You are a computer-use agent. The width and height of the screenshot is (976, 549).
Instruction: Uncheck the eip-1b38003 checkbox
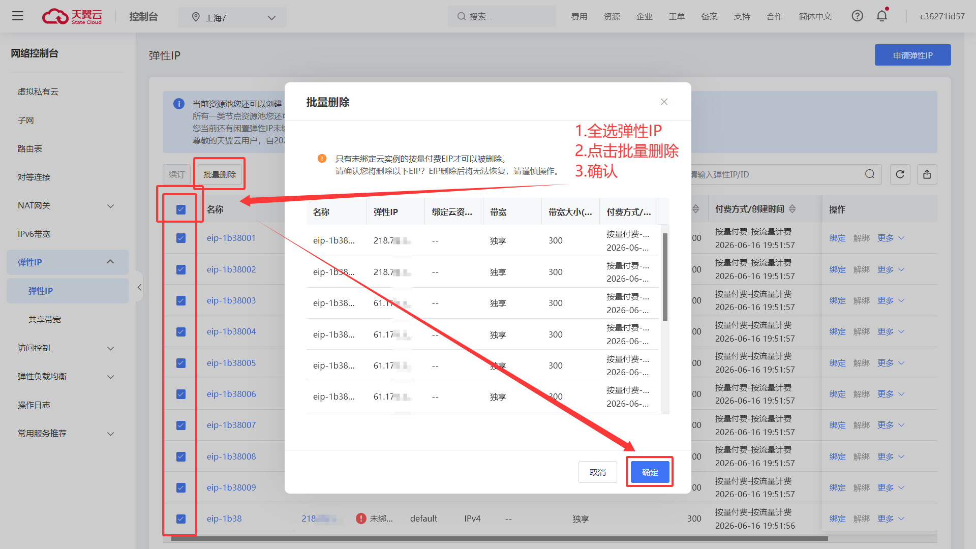[x=181, y=300]
